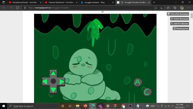Refresh the current page
Viewport: 193px width, 109px height.
pos(17,8)
